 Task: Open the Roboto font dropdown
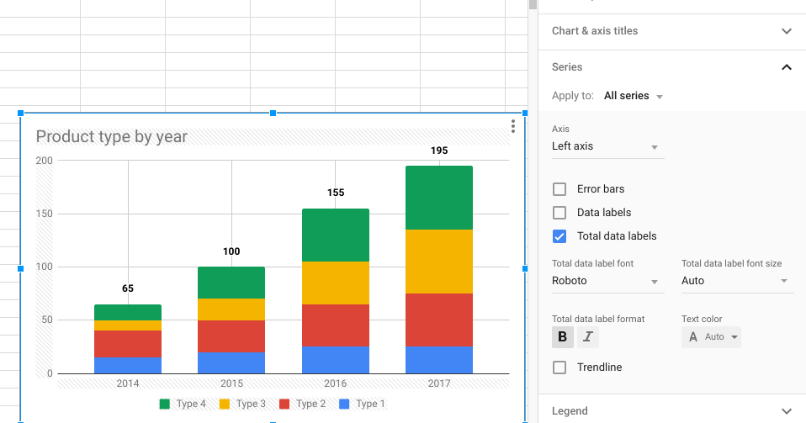click(x=607, y=281)
